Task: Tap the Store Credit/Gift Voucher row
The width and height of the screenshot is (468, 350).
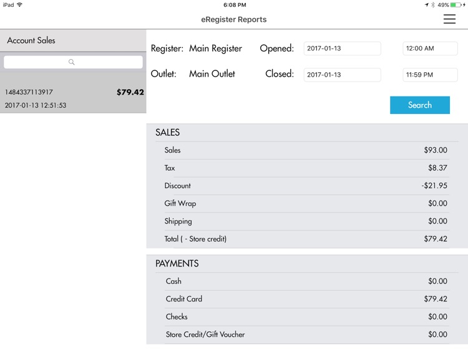Action: click(306, 334)
